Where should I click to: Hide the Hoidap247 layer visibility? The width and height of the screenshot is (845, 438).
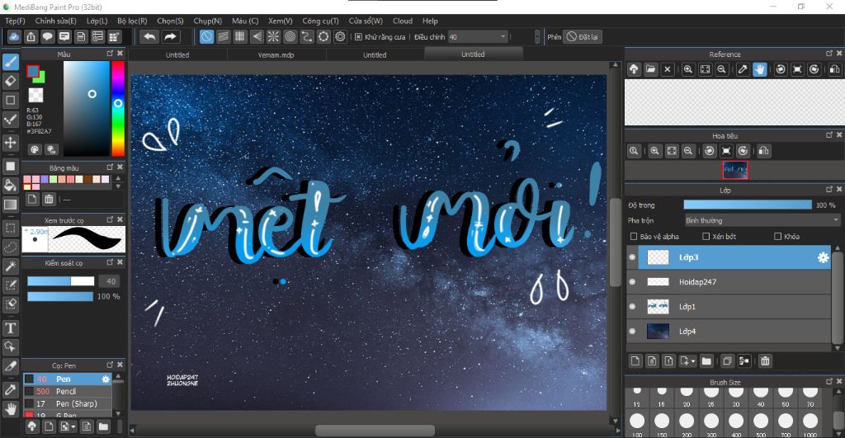(x=632, y=282)
